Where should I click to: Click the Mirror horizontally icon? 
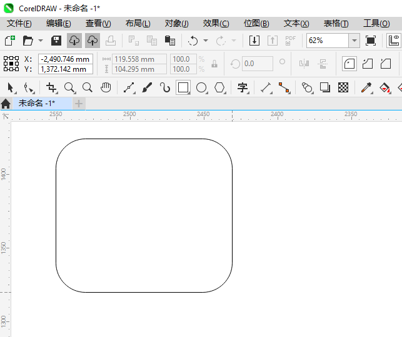(x=304, y=64)
